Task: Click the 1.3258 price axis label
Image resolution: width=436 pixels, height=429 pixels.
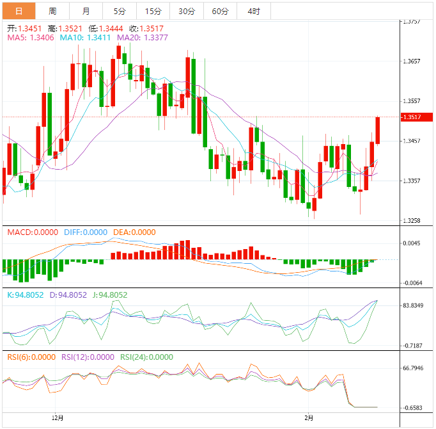Action: [412, 221]
